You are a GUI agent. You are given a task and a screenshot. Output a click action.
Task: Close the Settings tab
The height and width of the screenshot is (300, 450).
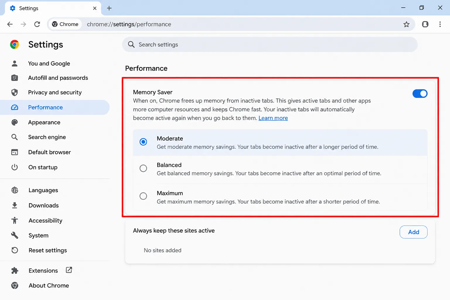point(95,8)
